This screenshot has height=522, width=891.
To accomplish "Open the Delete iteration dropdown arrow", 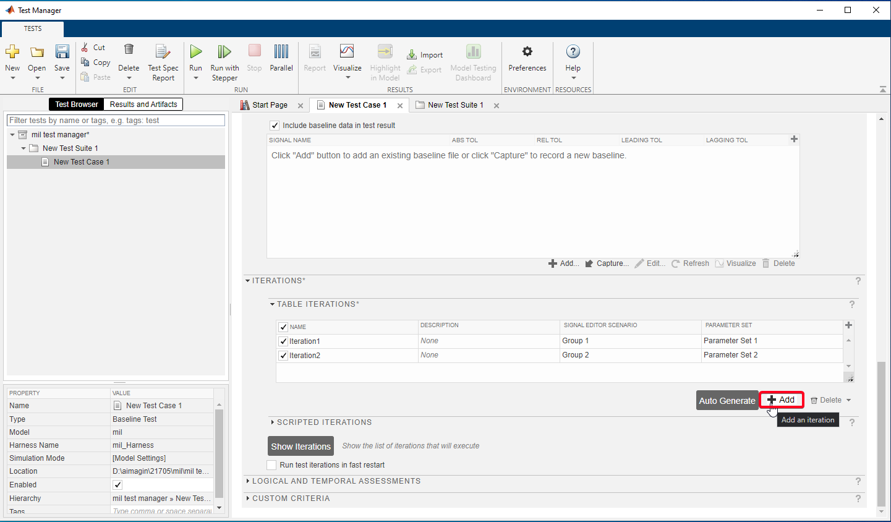I will [x=848, y=400].
